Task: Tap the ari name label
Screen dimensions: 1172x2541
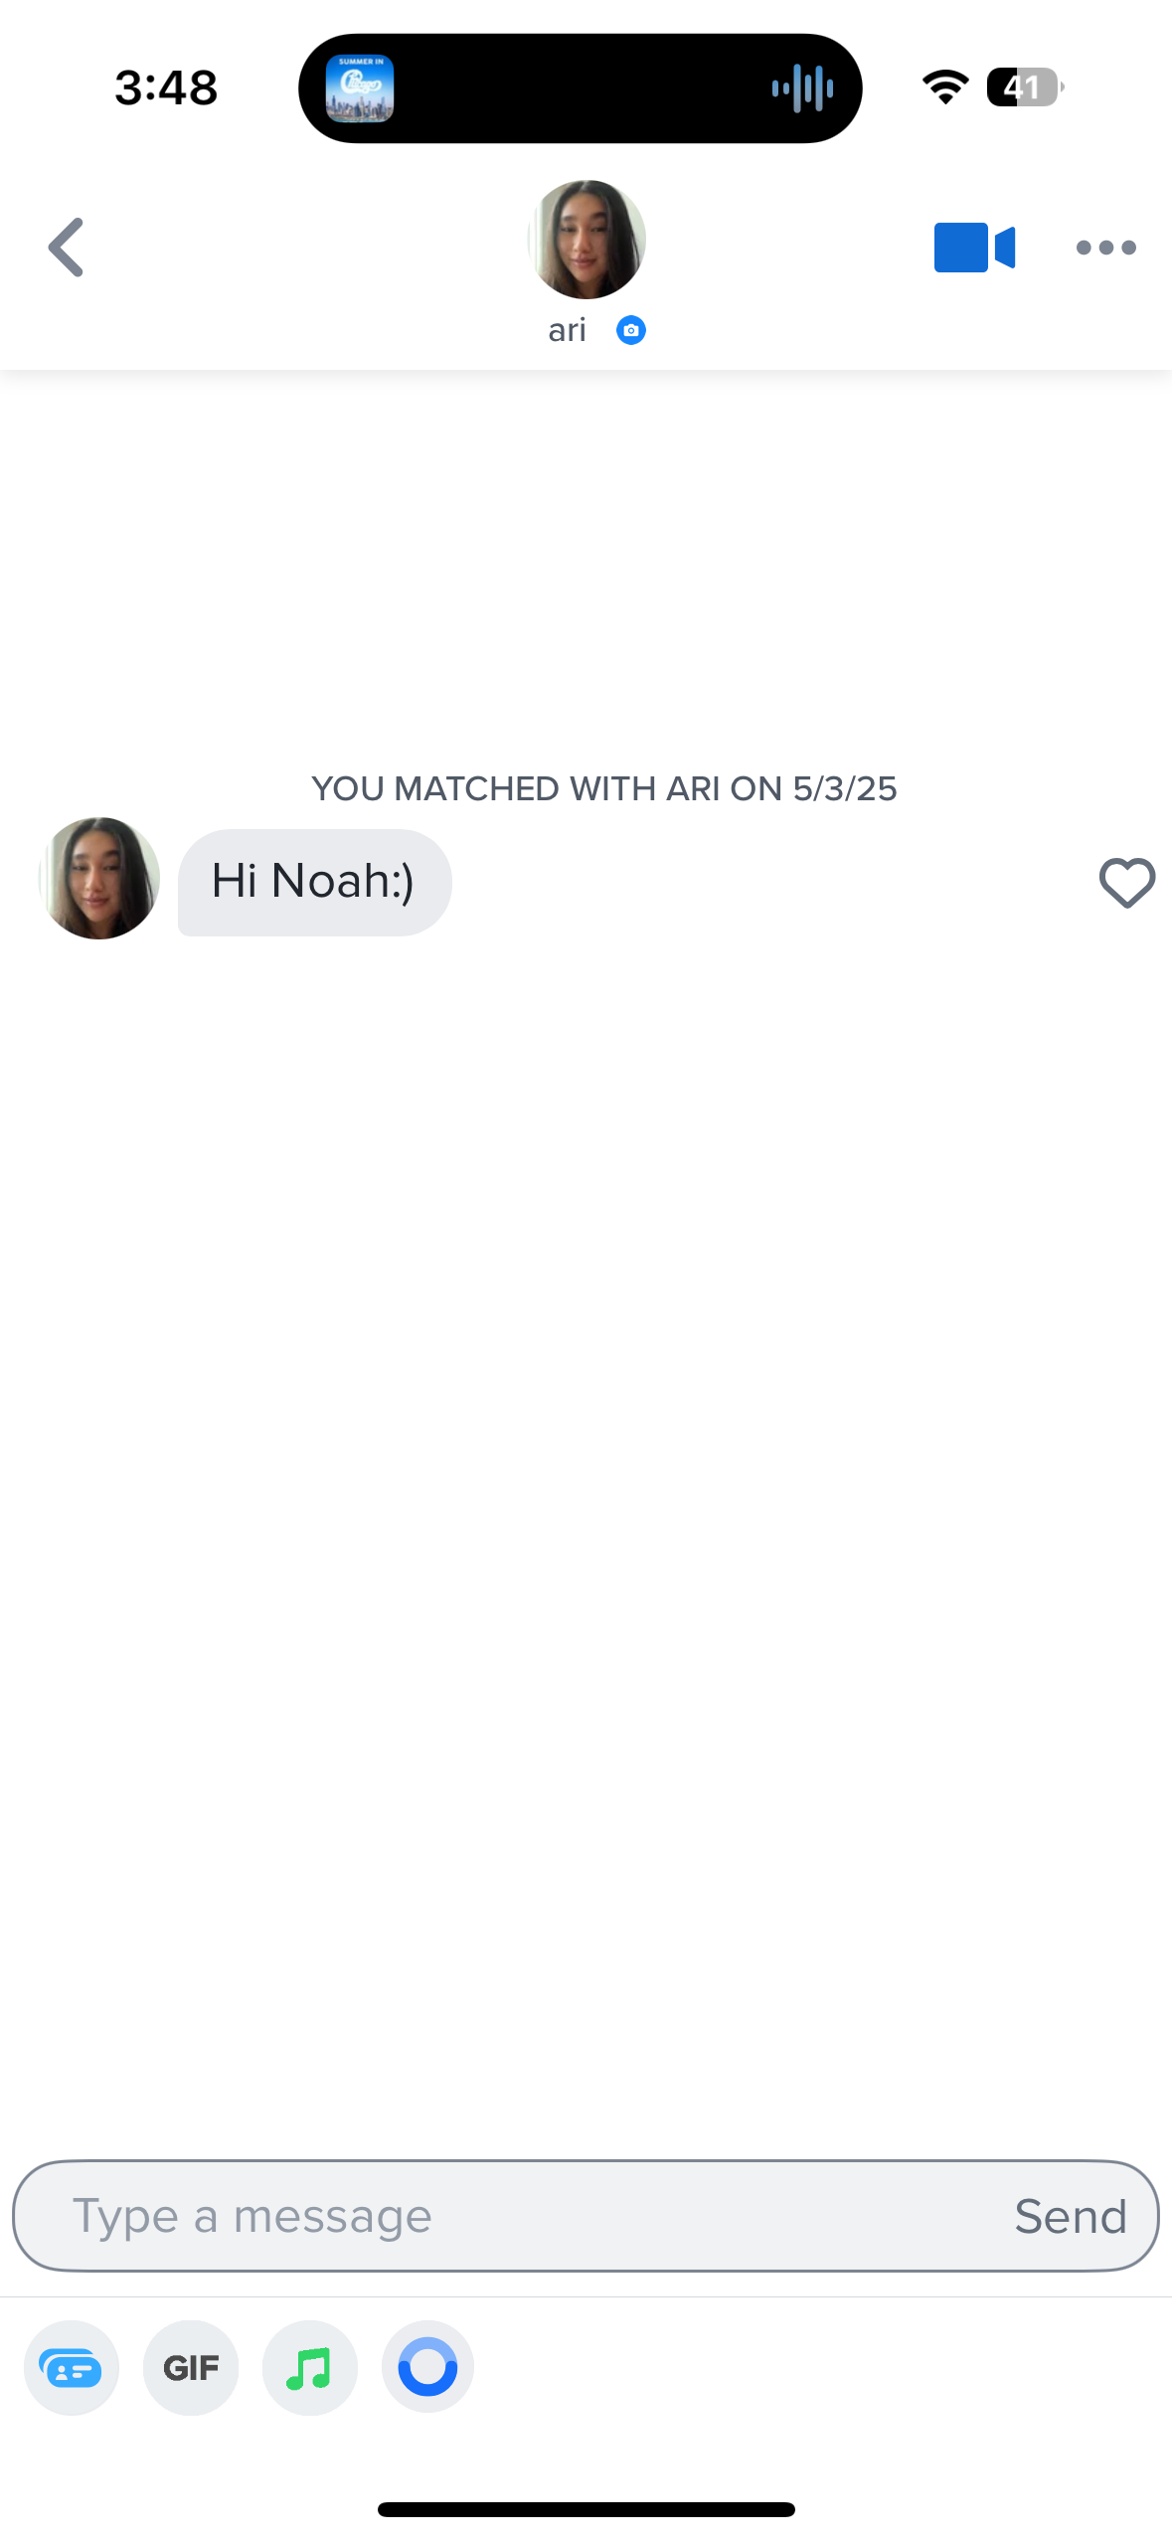Action: click(x=567, y=330)
